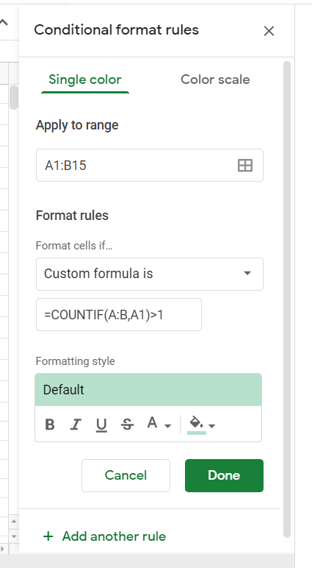This screenshot has width=312, height=568.
Task: Expand fill color dropdown arrow
Action: (x=212, y=426)
